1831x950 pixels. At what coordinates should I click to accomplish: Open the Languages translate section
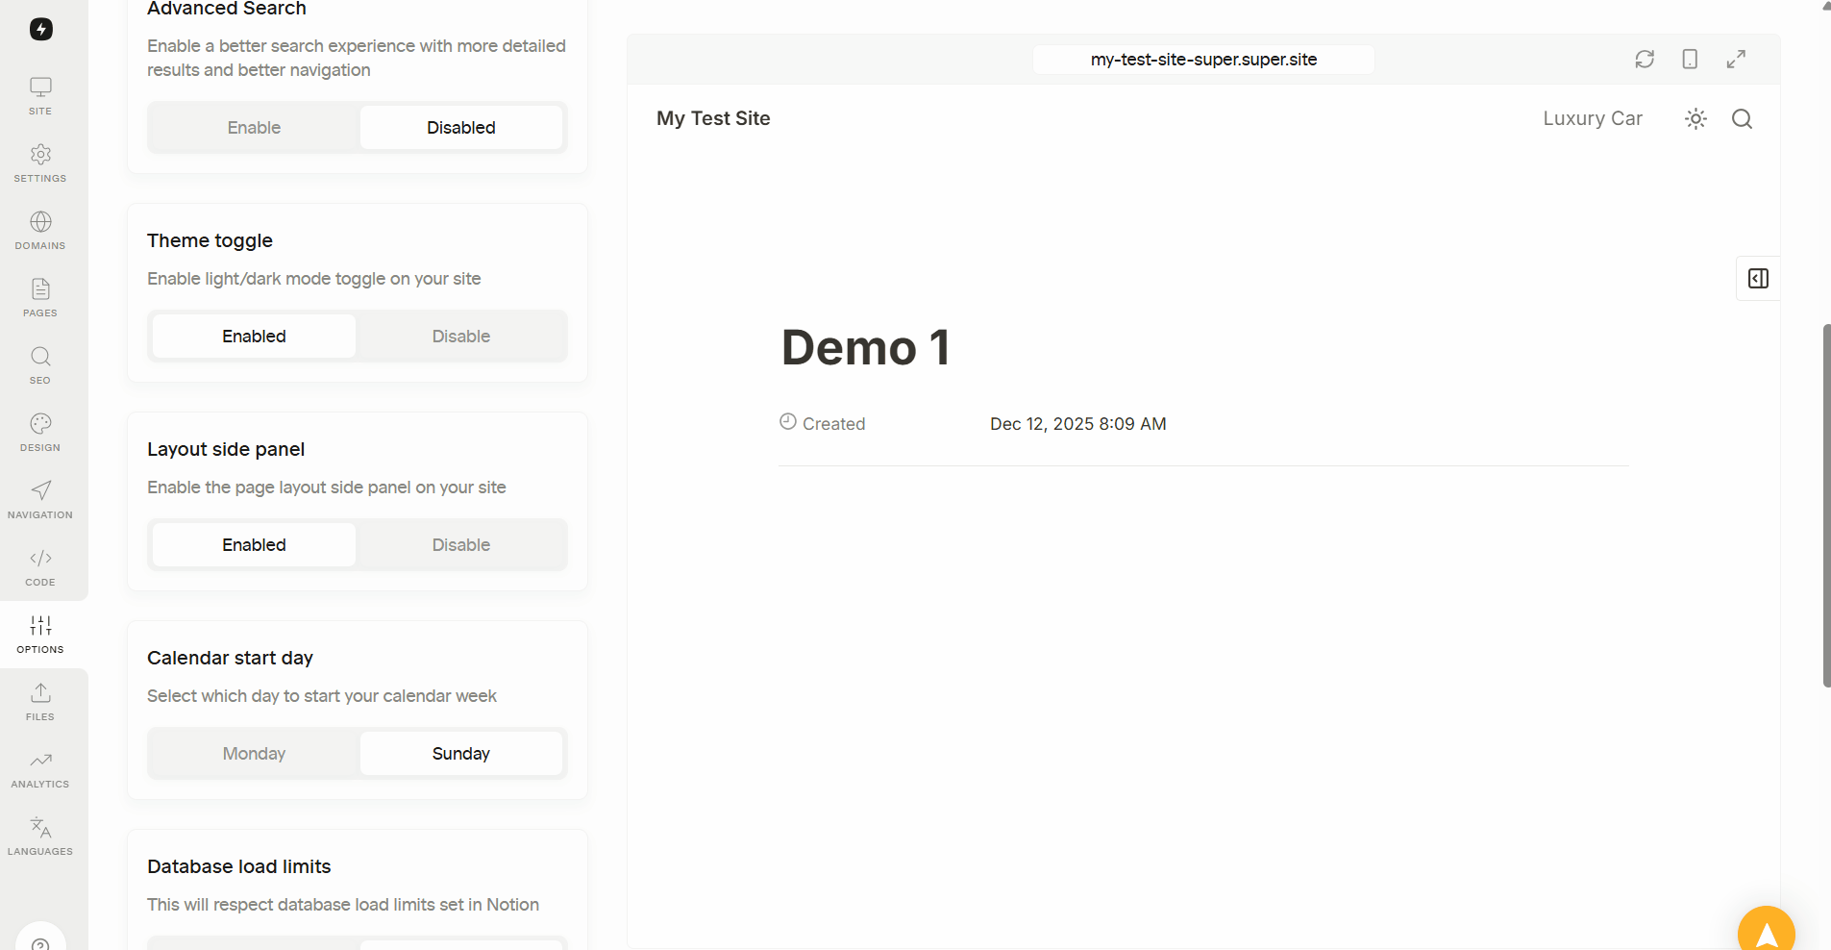40,837
